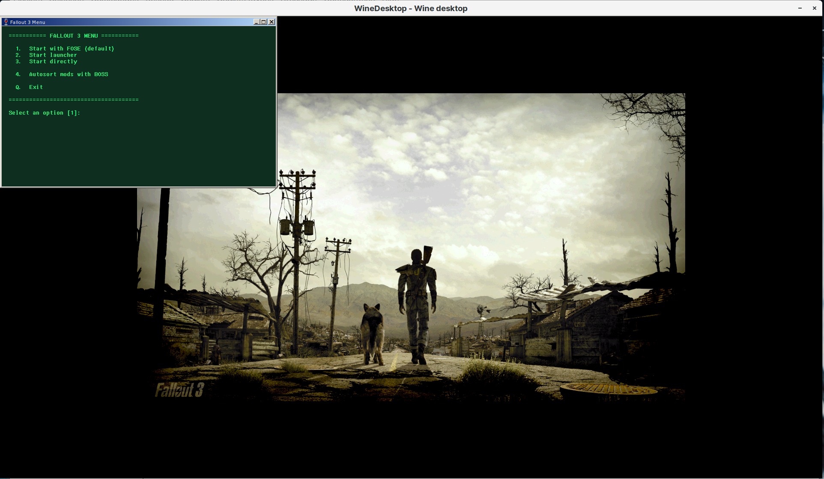Click 'Start directly' menu line
This screenshot has width=824, height=479.
coord(53,62)
